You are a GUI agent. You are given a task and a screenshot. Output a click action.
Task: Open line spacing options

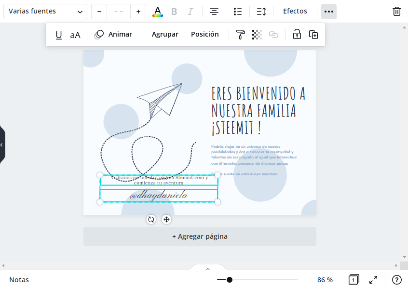(261, 12)
